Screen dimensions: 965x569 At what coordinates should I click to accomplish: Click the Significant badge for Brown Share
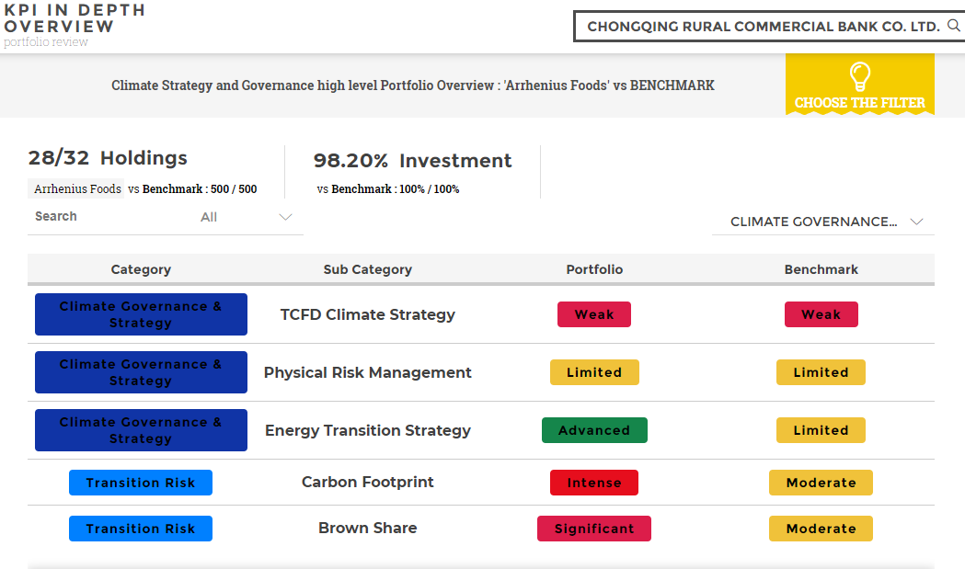593,528
